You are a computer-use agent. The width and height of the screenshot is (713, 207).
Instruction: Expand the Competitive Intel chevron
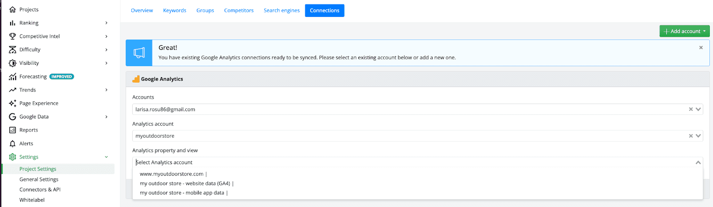[107, 36]
